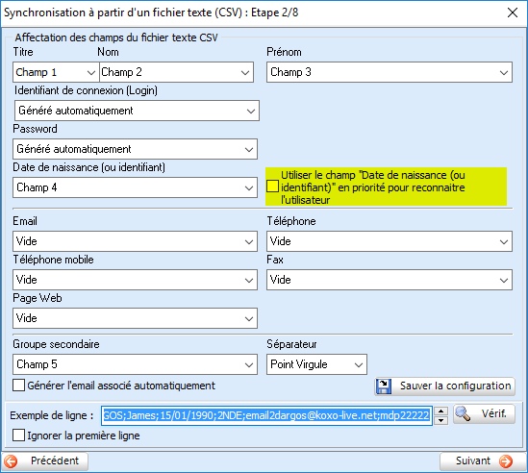This screenshot has width=528, height=473.
Task: Enable date de naissance priority checkbox
Action: click(x=272, y=186)
